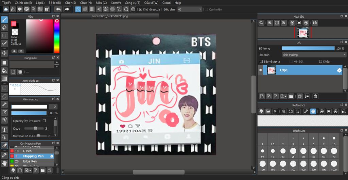Click the Undo arrow in top toolbar
This screenshot has width=348, height=180.
[x=58, y=9]
